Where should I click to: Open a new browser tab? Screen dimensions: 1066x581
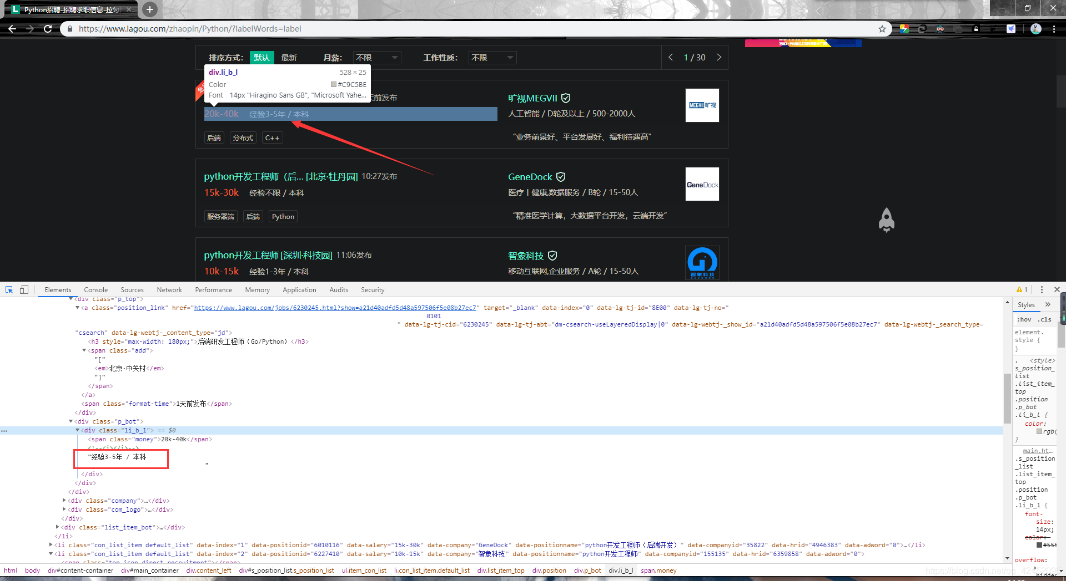[x=149, y=9]
